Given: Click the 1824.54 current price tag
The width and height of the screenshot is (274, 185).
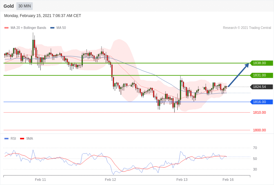Looking at the screenshot, I should tap(261, 87).
